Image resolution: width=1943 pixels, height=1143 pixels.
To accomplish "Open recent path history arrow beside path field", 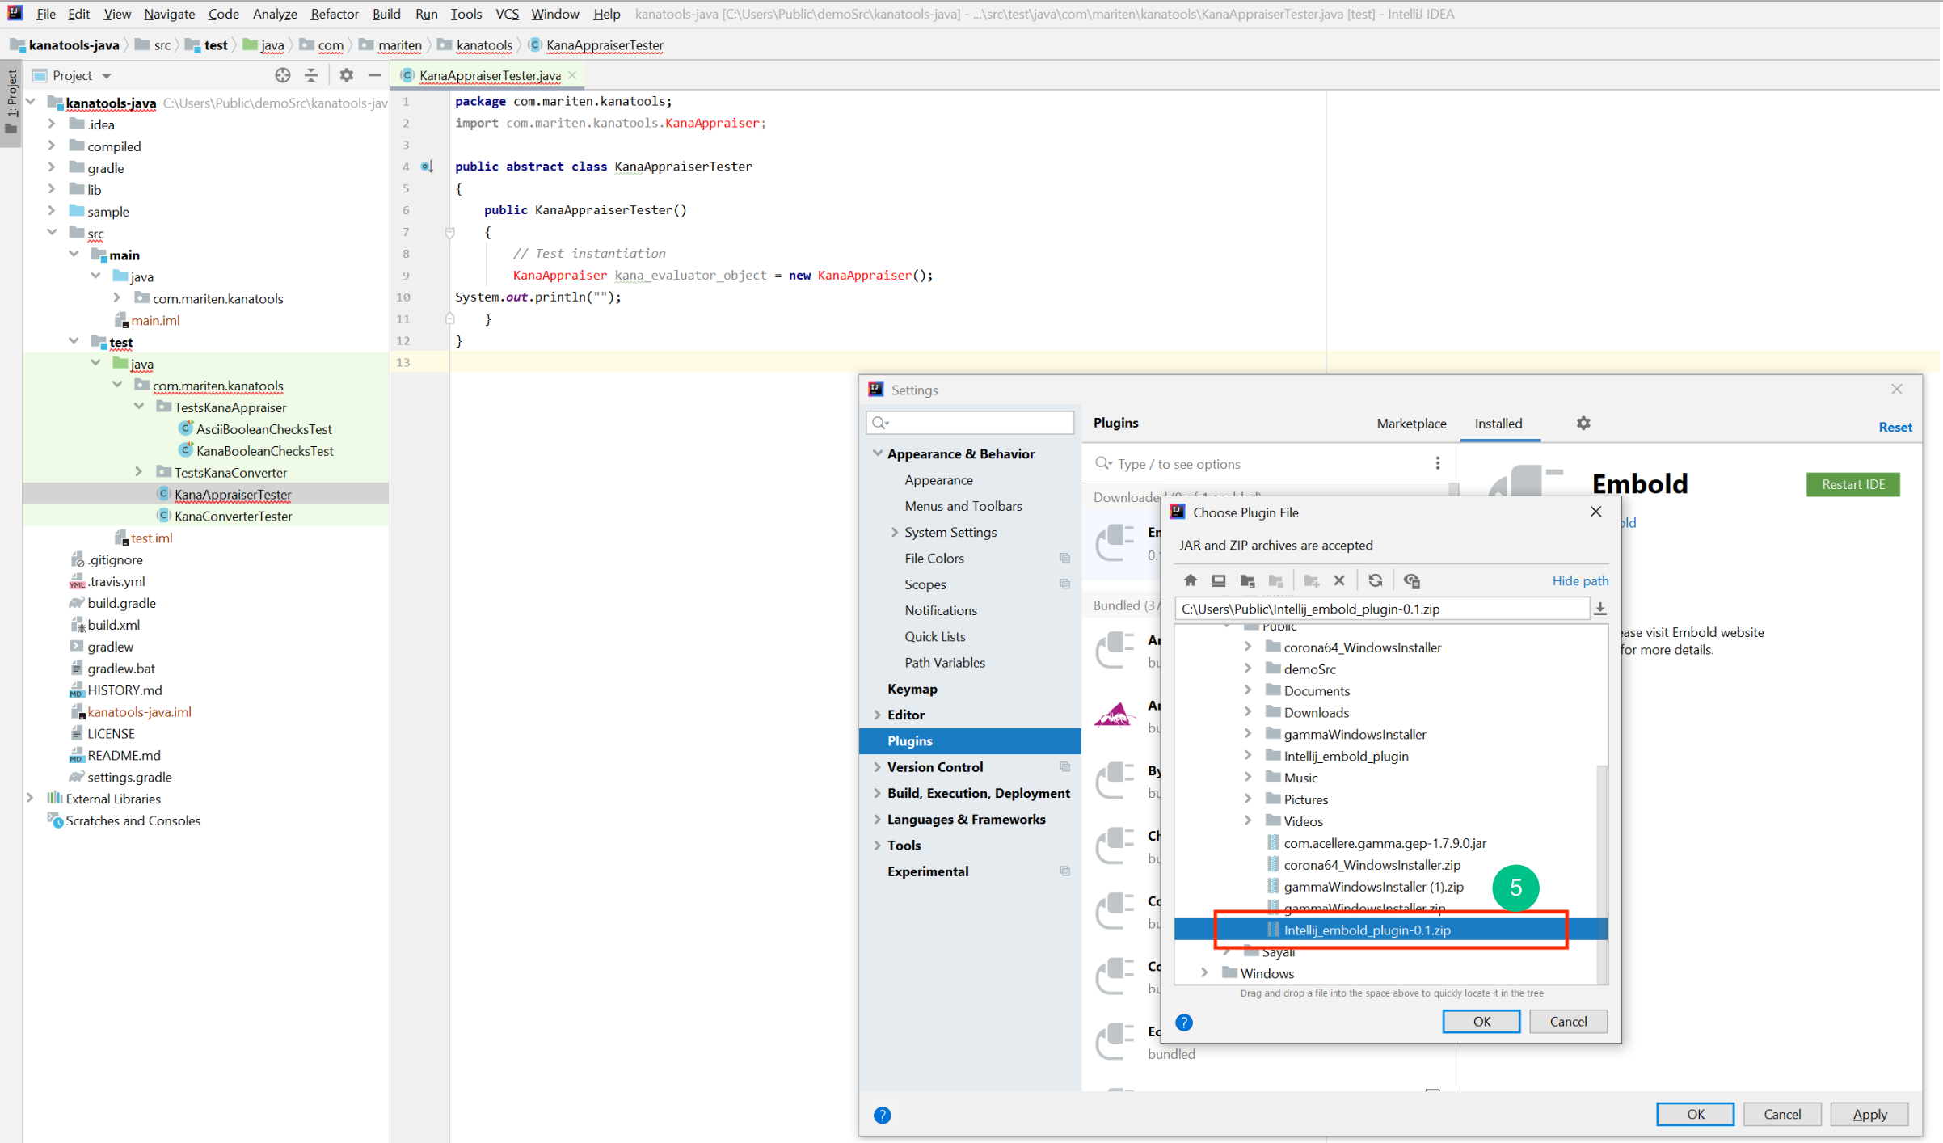I will (x=1599, y=609).
